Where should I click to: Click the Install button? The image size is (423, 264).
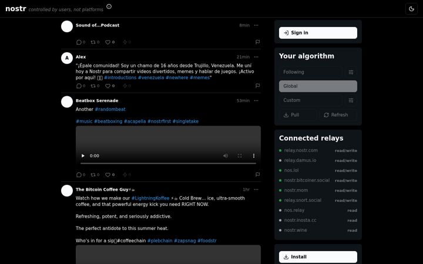coord(318,257)
